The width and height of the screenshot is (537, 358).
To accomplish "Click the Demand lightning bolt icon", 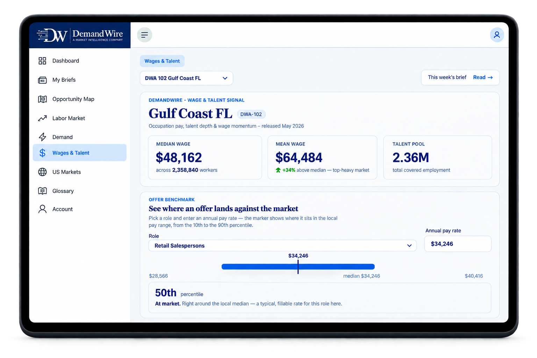I will (x=42, y=137).
